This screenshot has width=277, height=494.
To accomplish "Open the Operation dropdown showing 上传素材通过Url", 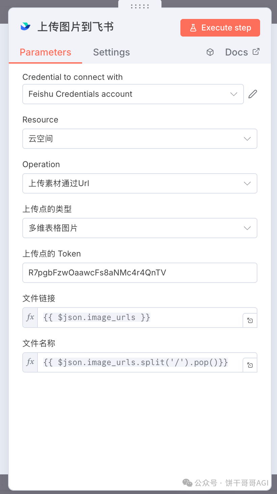I will pyautogui.click(x=140, y=183).
